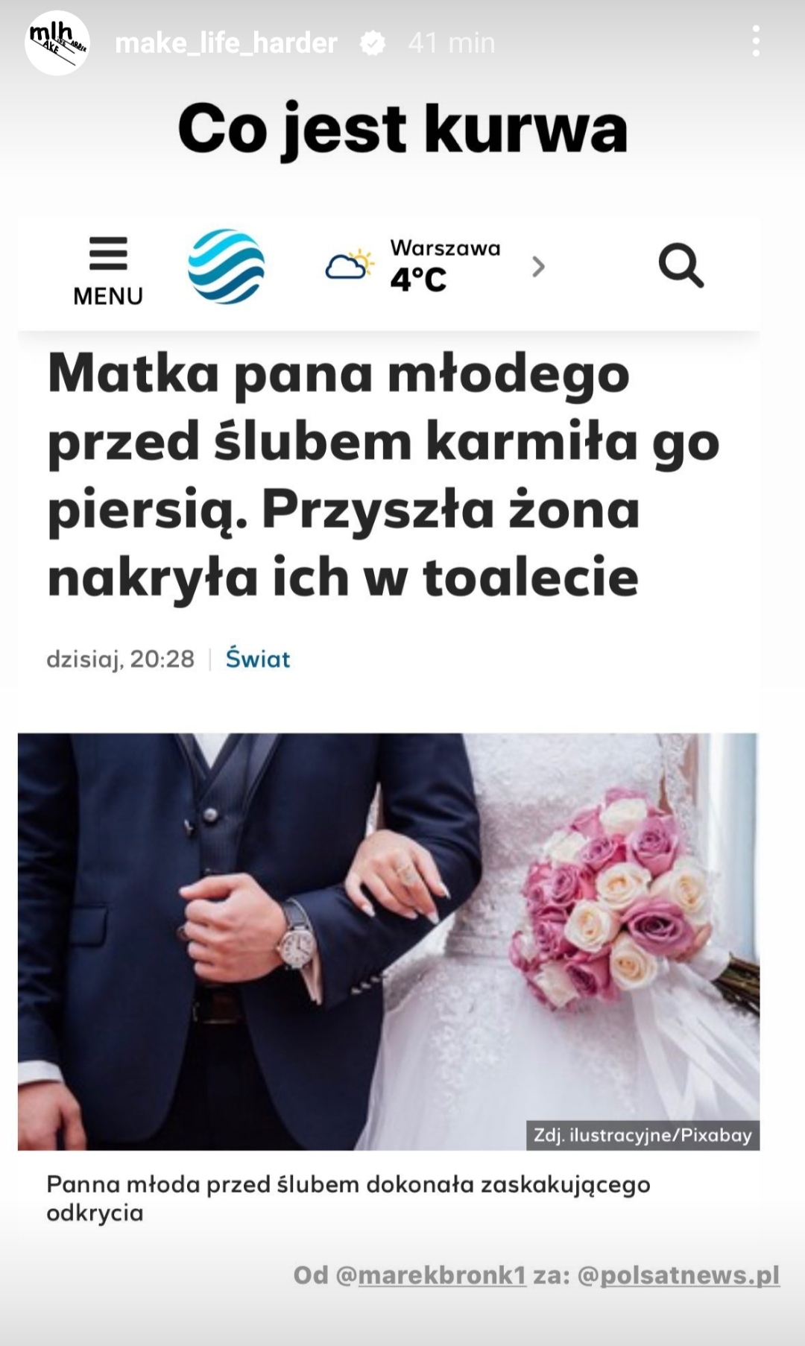
Task: Click the cloudy weather icon
Action: (x=350, y=265)
